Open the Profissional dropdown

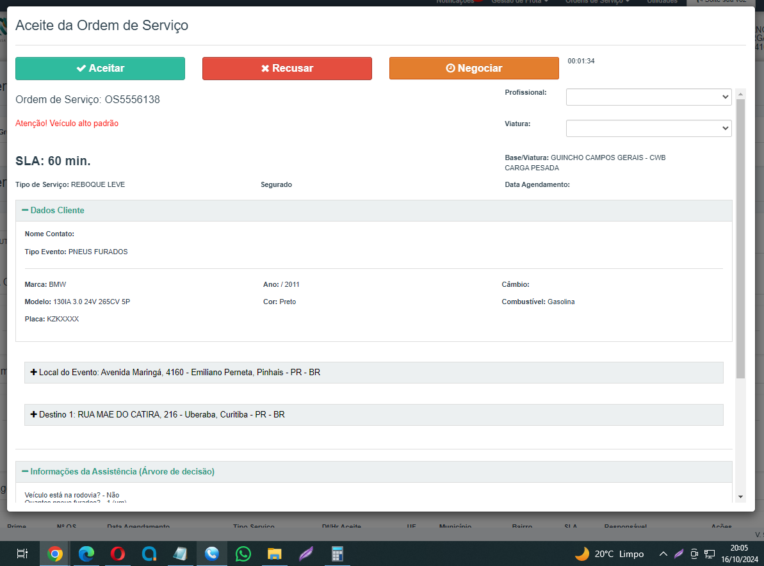(649, 97)
